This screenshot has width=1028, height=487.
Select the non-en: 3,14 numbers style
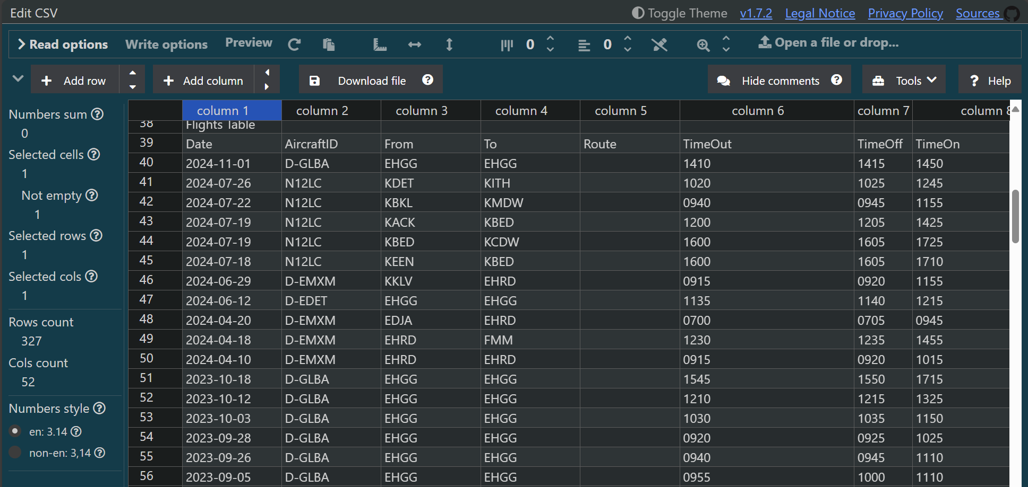[15, 452]
